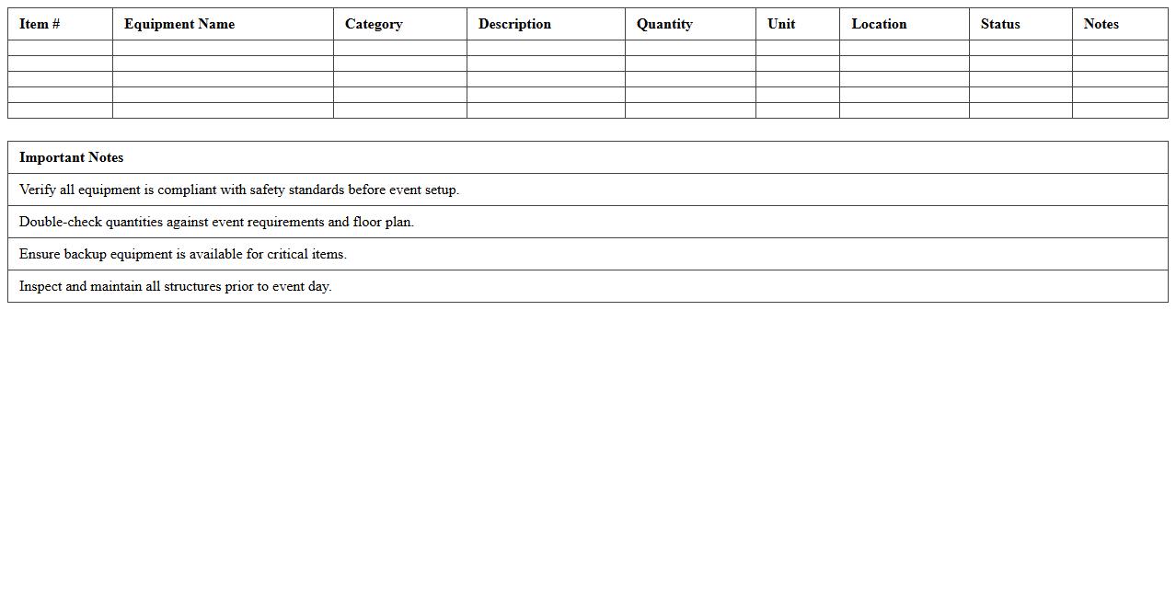Select the Location column header
Viewport: 1176px width, 598px height.
(x=879, y=24)
